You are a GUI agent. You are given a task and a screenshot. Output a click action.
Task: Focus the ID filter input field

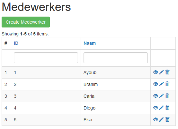(46, 58)
